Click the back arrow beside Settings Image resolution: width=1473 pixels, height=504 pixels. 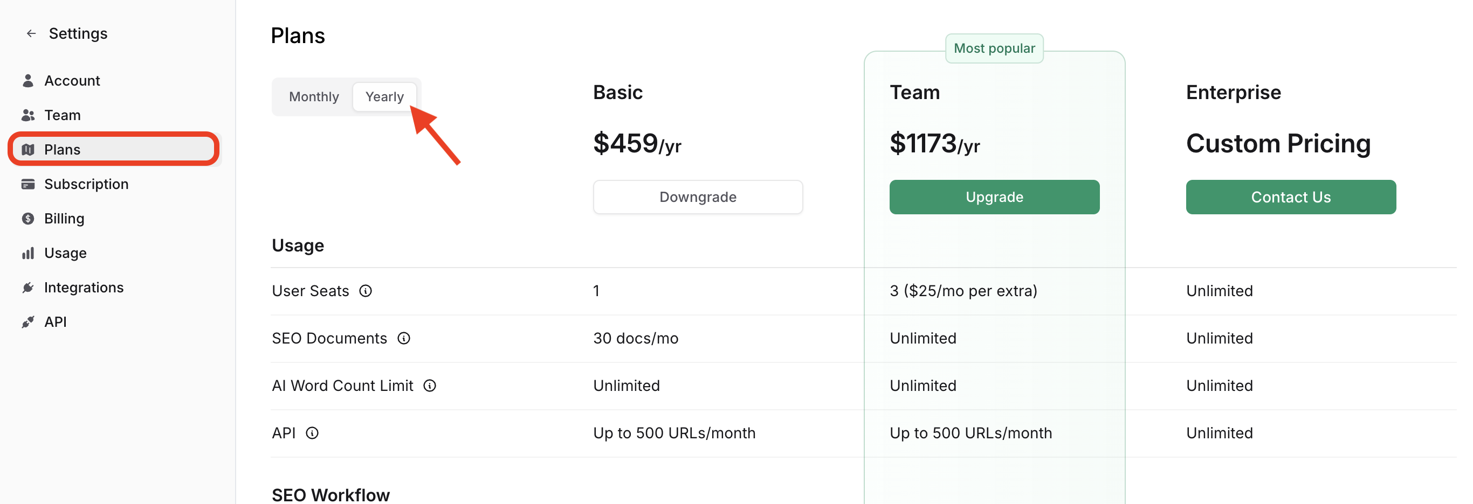(x=31, y=34)
